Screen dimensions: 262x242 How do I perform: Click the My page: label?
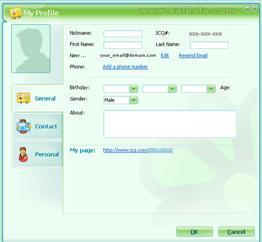pos(82,151)
